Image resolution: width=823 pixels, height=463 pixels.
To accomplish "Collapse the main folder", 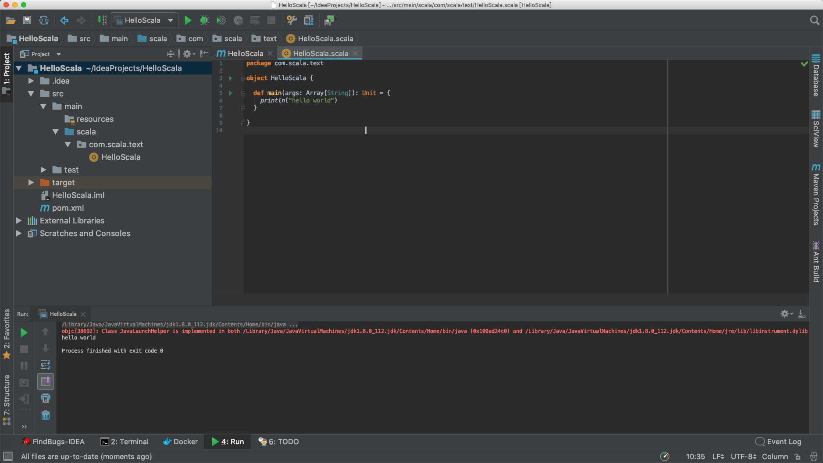I will 43,106.
